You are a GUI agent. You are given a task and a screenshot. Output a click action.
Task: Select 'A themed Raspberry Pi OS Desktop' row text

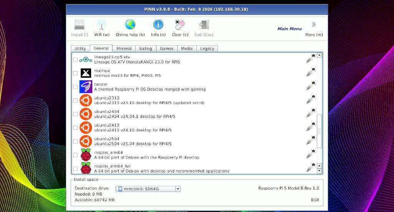point(150,89)
